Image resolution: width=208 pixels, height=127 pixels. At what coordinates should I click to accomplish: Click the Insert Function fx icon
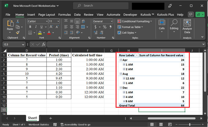43,44
